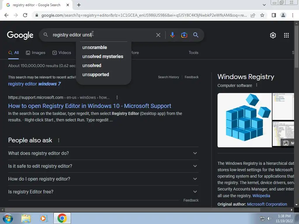The width and height of the screenshot is (299, 224).
Task: Click the share page icon in the address bar
Action: (253, 15)
